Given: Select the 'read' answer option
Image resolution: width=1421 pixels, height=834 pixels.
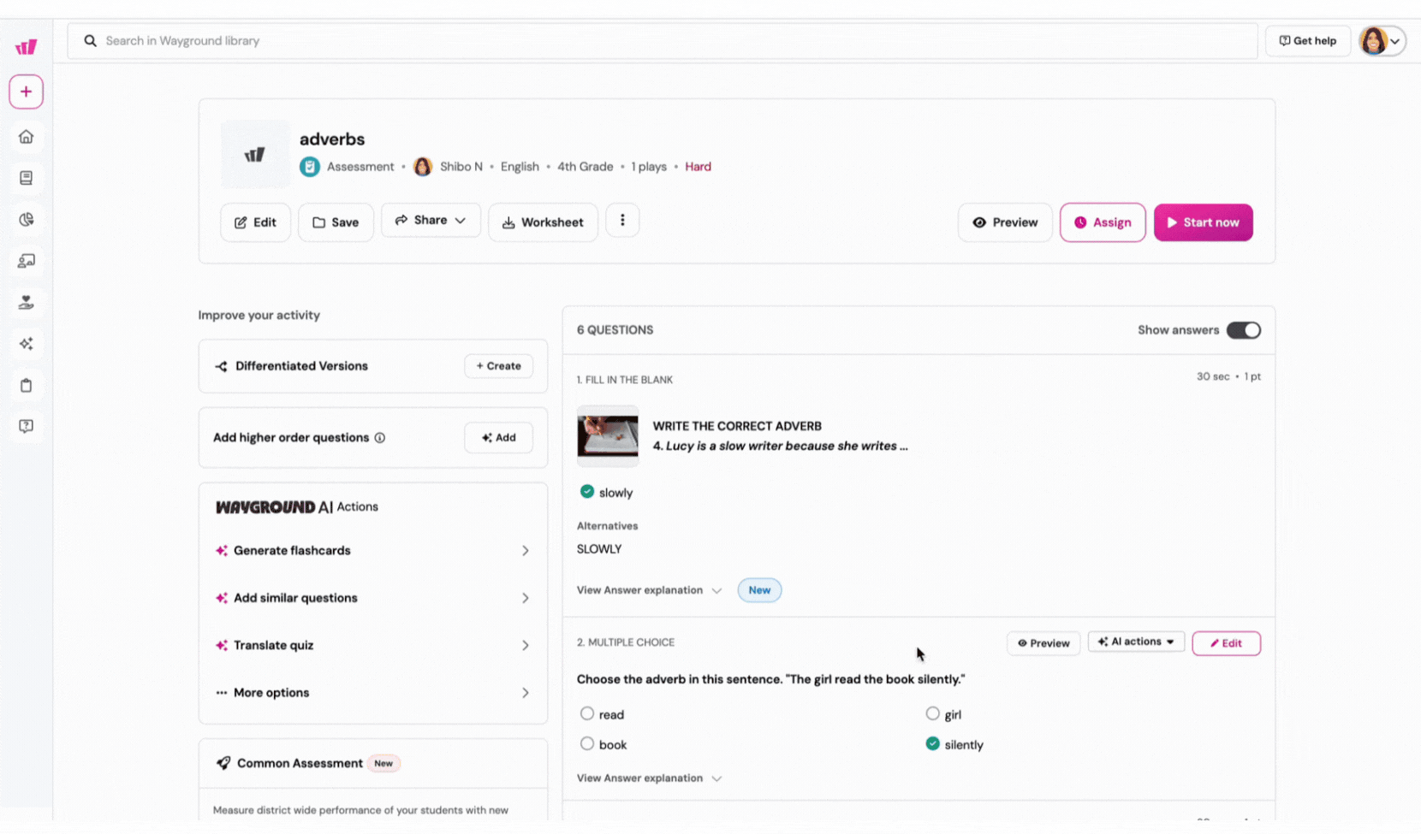Looking at the screenshot, I should point(587,713).
